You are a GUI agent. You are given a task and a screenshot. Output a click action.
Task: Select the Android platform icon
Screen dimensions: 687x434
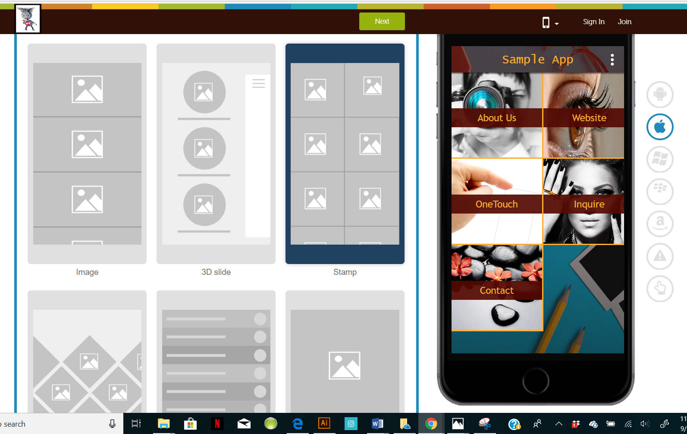[x=659, y=94]
